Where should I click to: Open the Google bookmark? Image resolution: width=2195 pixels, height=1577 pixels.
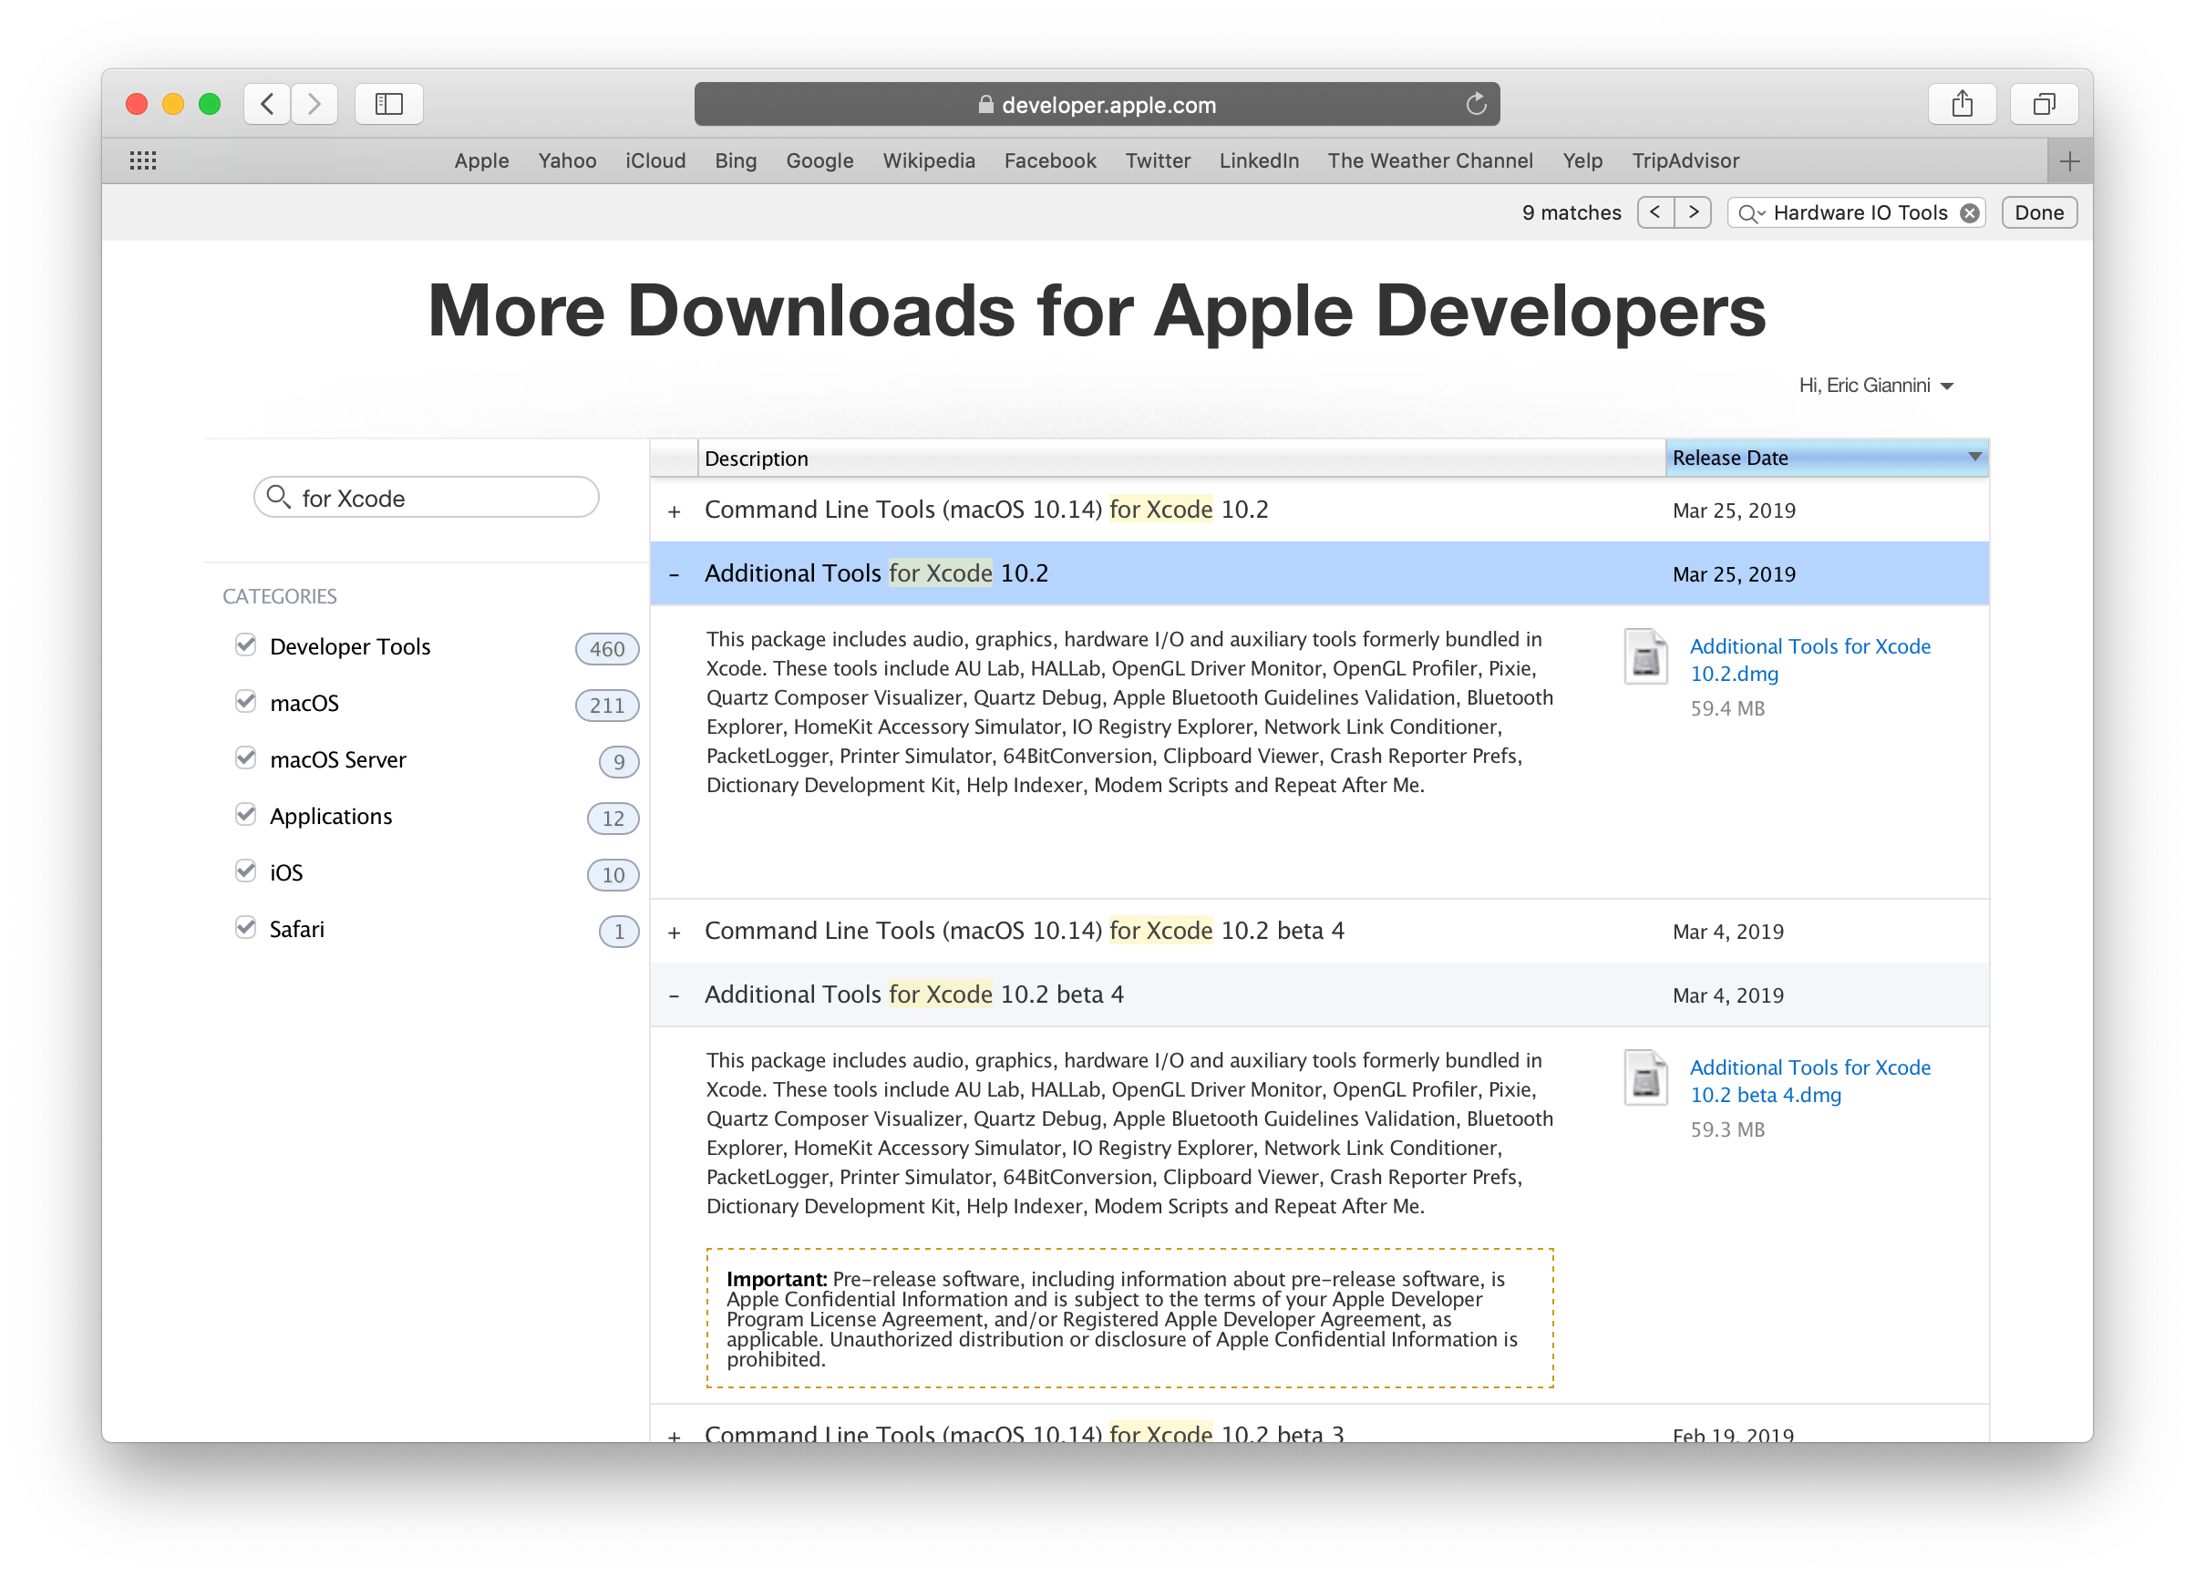819,160
